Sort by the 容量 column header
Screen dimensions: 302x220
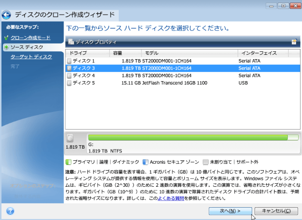pyautogui.click(x=126, y=53)
